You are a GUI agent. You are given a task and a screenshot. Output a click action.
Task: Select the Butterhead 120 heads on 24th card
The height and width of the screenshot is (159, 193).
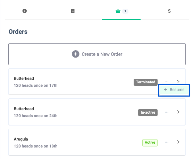click(x=97, y=112)
